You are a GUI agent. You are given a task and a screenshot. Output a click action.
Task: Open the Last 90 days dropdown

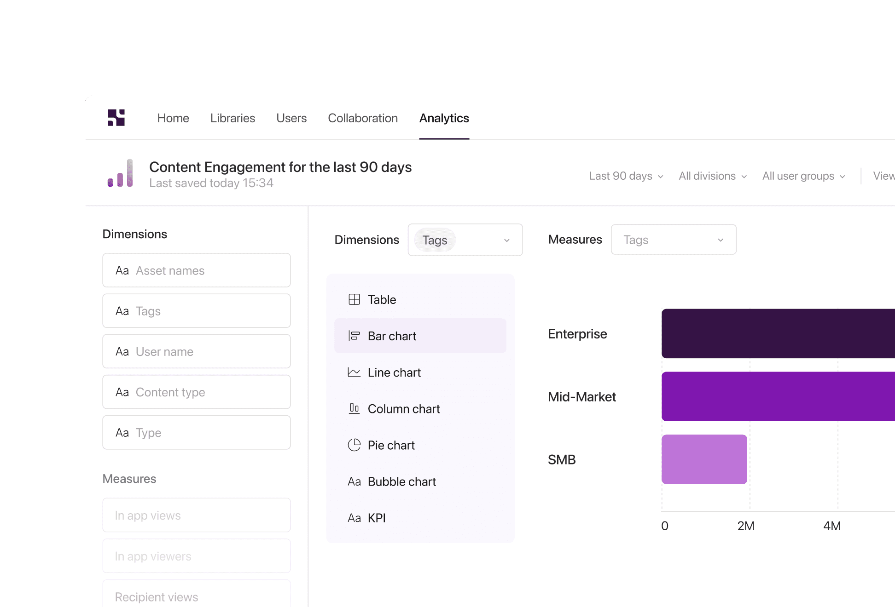click(626, 176)
